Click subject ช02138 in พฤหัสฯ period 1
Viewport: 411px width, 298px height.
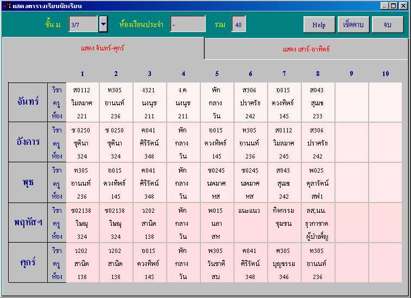coord(81,211)
